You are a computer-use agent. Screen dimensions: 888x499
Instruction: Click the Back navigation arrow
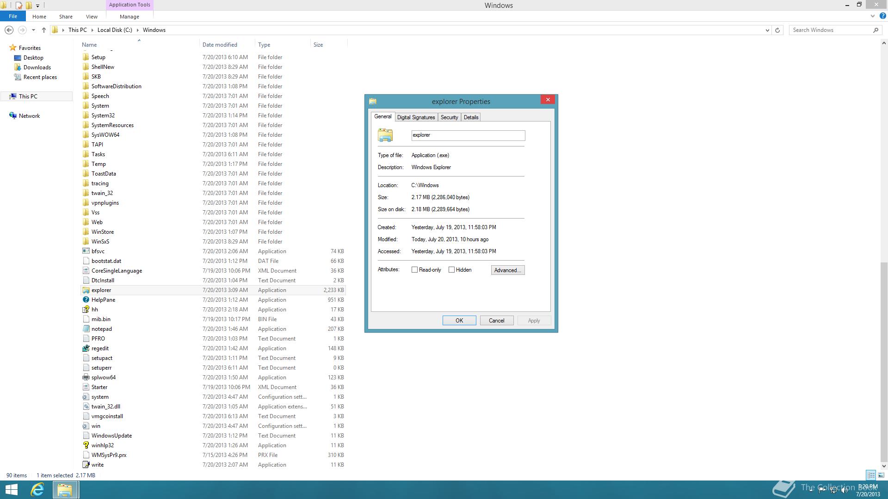click(9, 30)
